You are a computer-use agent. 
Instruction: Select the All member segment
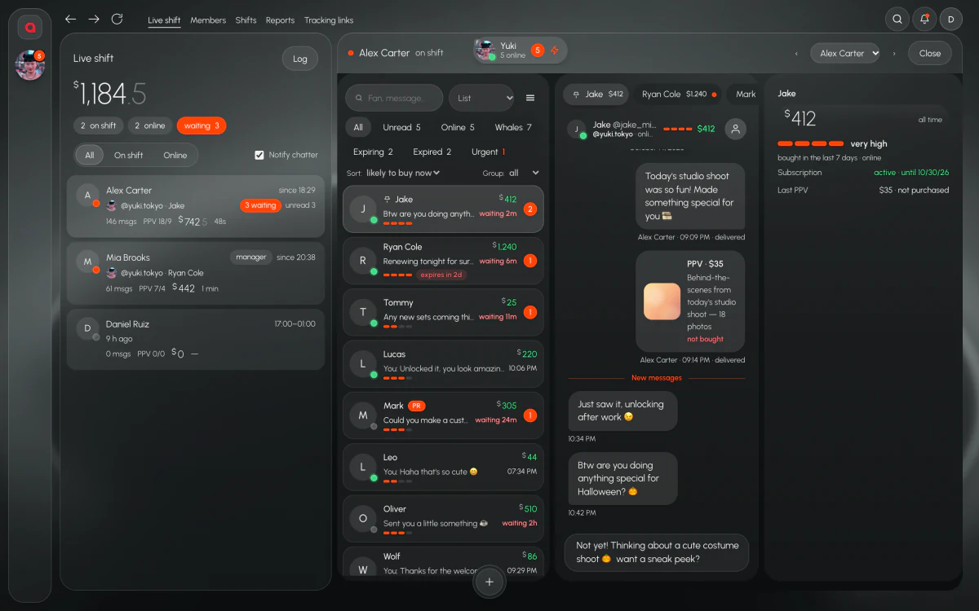(90, 156)
